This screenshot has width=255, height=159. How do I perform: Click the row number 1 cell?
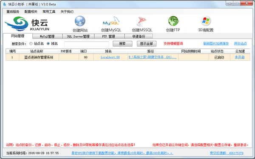12,57
